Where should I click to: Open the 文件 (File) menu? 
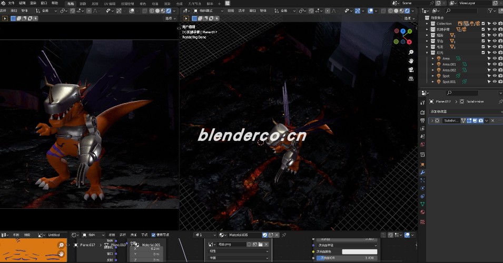tap(11, 3)
